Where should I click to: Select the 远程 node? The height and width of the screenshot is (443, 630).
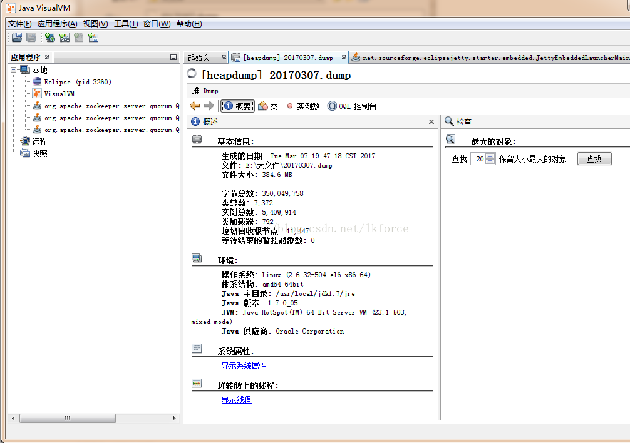coord(39,141)
